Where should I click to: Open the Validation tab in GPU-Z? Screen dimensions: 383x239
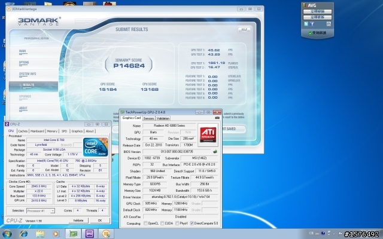coord(163,118)
